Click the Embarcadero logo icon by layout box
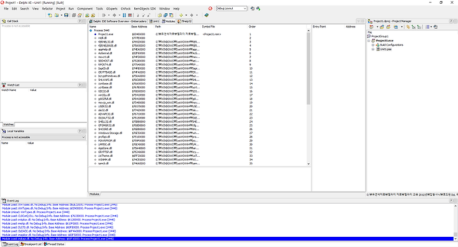Image resolution: width=458 pixels, height=247 pixels. [211, 8]
